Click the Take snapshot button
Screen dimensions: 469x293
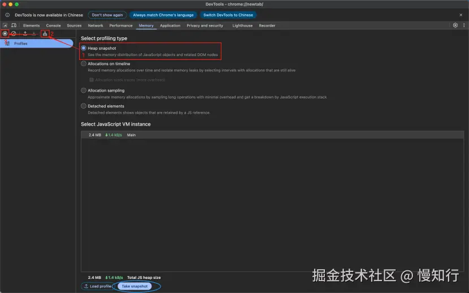pyautogui.click(x=134, y=286)
